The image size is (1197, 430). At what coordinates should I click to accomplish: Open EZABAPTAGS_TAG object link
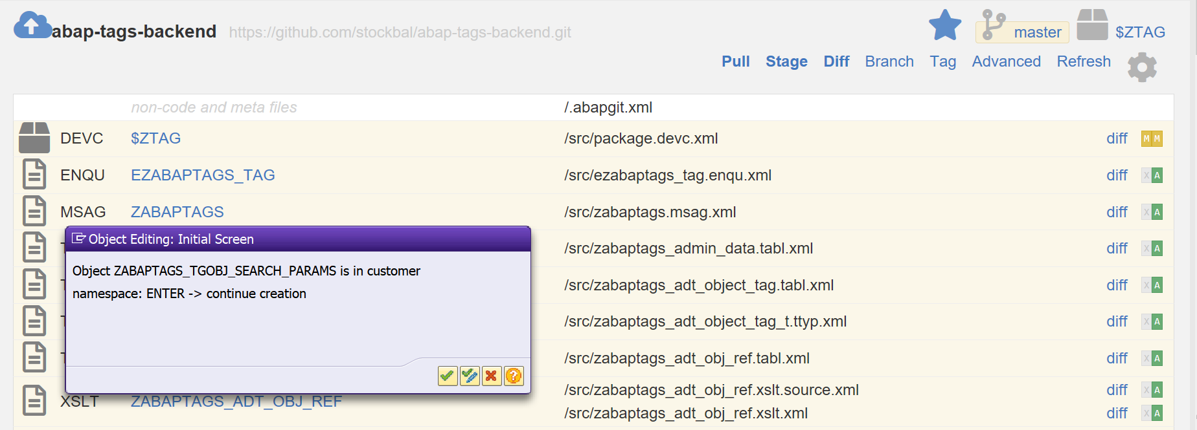click(x=203, y=175)
